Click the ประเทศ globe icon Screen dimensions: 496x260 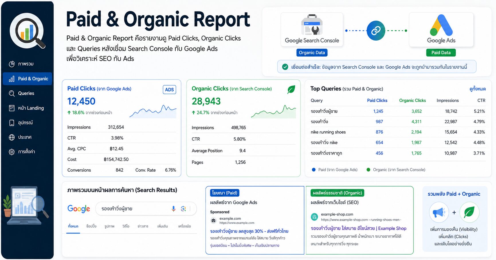12,137
